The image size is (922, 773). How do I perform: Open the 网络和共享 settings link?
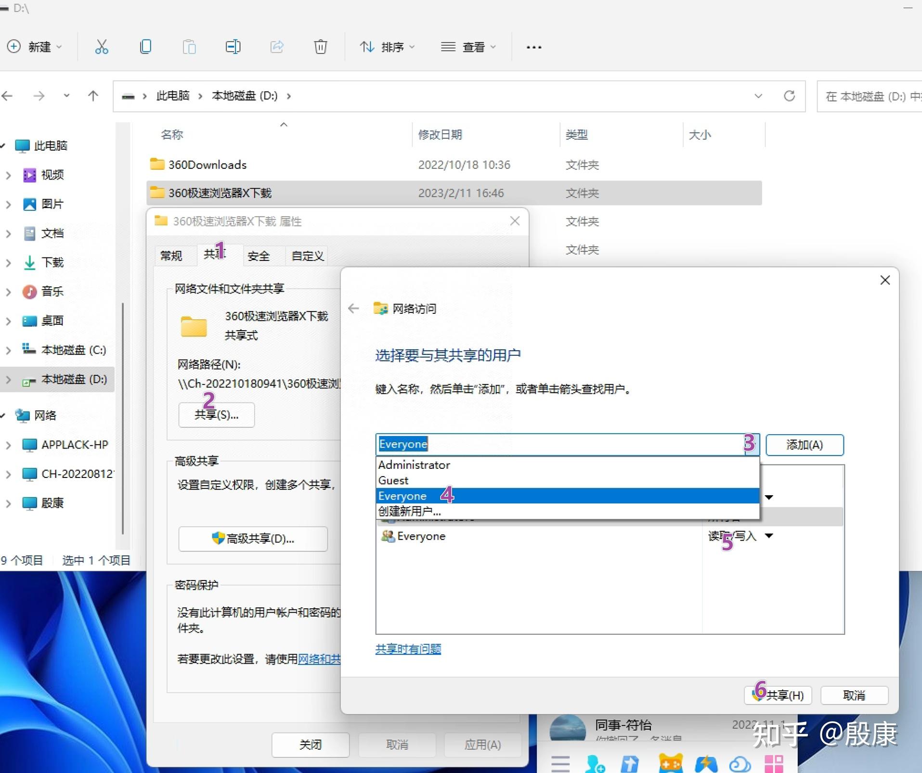(319, 659)
